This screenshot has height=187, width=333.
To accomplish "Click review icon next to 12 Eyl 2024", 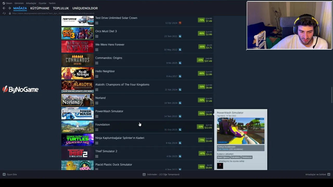I will click(x=180, y=23).
